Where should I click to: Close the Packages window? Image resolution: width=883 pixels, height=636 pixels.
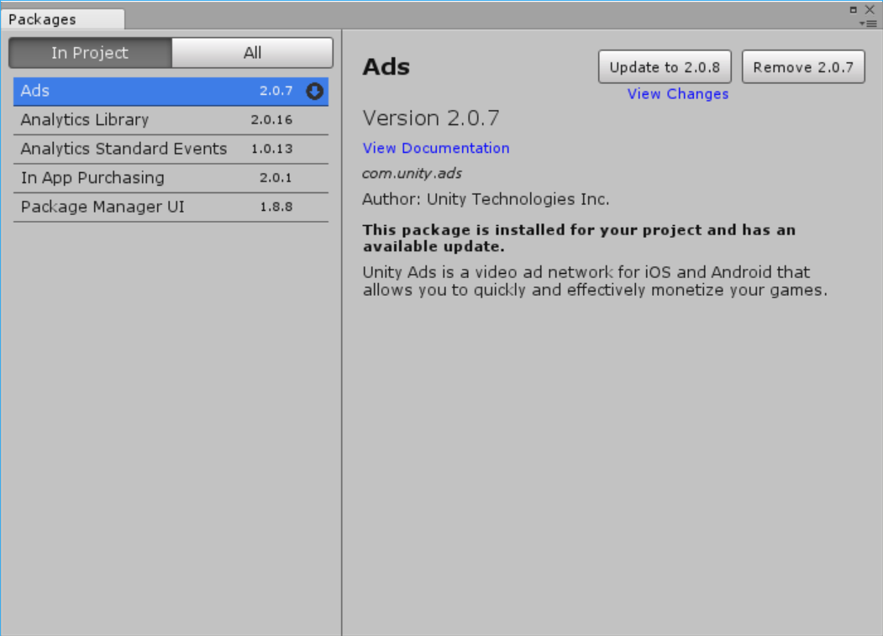(870, 9)
